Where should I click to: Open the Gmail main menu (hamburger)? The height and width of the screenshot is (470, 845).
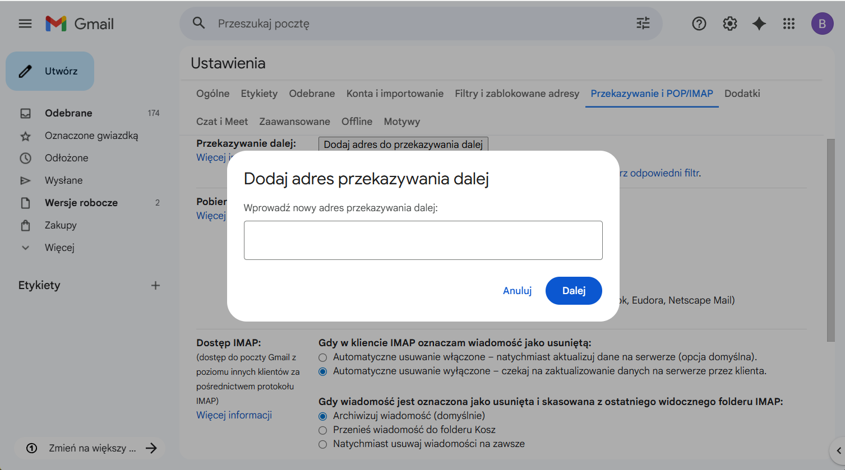25,24
